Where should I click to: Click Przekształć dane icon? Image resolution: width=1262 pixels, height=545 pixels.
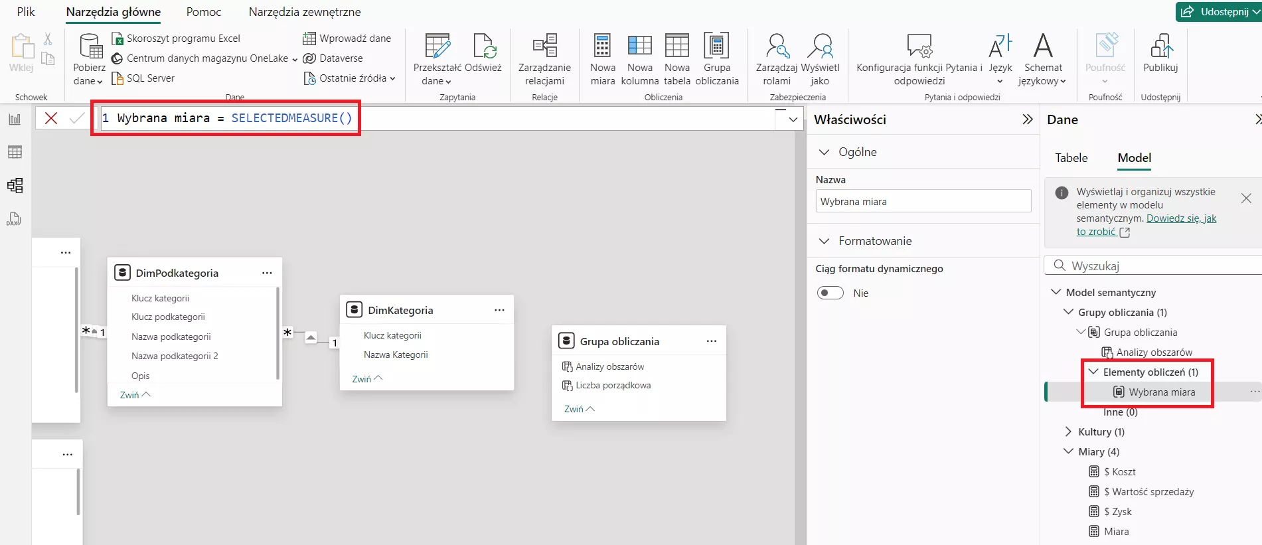[437, 46]
